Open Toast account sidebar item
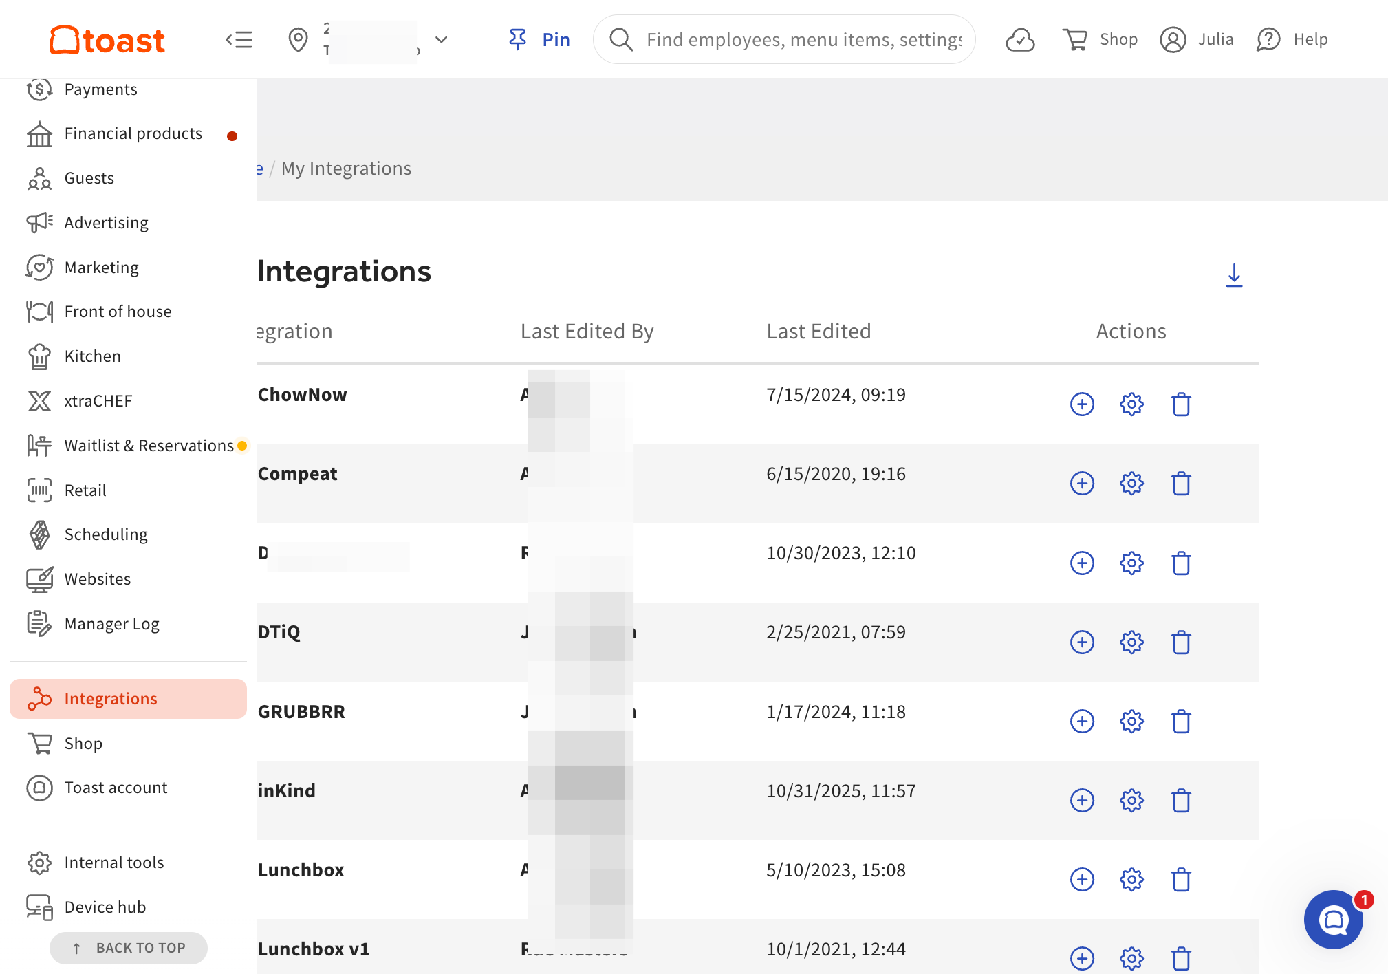 [128, 788]
